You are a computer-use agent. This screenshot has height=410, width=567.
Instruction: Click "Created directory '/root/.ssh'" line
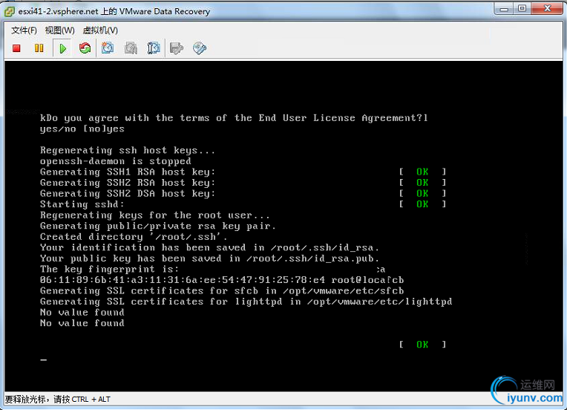(134, 237)
